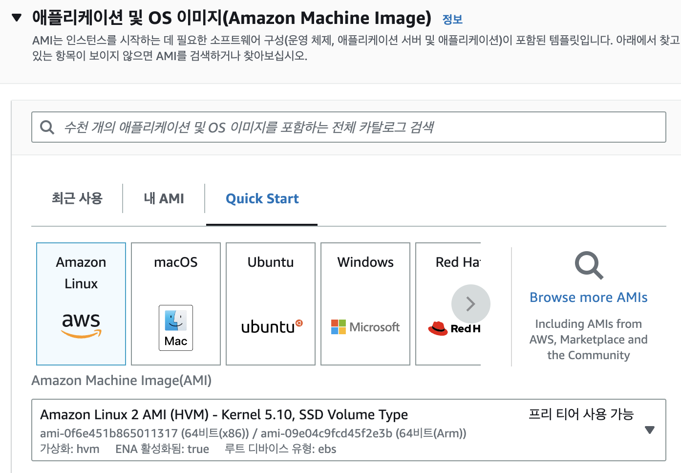Click the ENA 활성화됨: true text
Image resolution: width=681 pixels, height=473 pixels.
click(x=162, y=449)
